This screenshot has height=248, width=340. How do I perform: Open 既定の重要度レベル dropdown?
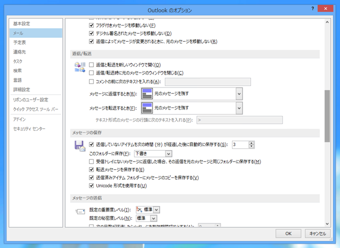pos(156,209)
